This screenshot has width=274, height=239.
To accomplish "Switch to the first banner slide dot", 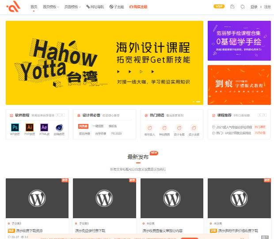I will pos(194,102).
